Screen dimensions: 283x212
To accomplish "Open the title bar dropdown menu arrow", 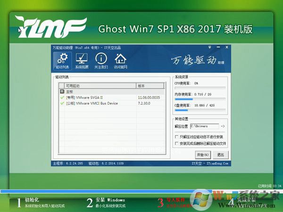I will [x=209, y=47].
